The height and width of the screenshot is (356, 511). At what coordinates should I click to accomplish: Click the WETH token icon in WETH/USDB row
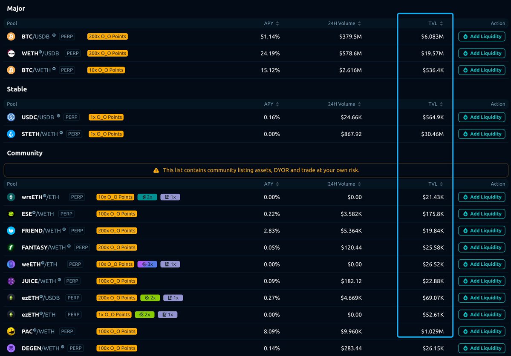11,53
